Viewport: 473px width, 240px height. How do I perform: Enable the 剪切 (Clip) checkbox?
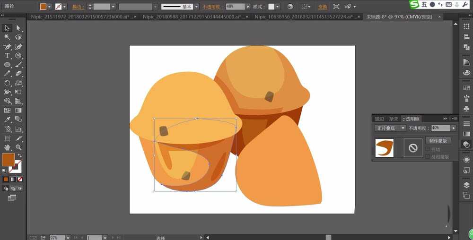[428, 149]
